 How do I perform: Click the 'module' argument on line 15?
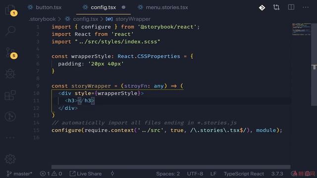coord(266,130)
